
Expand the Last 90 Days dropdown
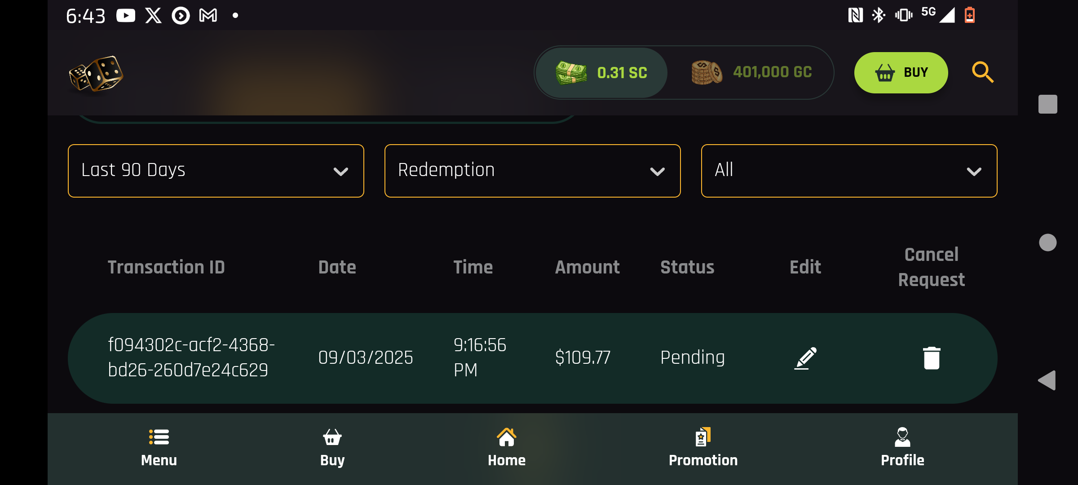tap(216, 171)
